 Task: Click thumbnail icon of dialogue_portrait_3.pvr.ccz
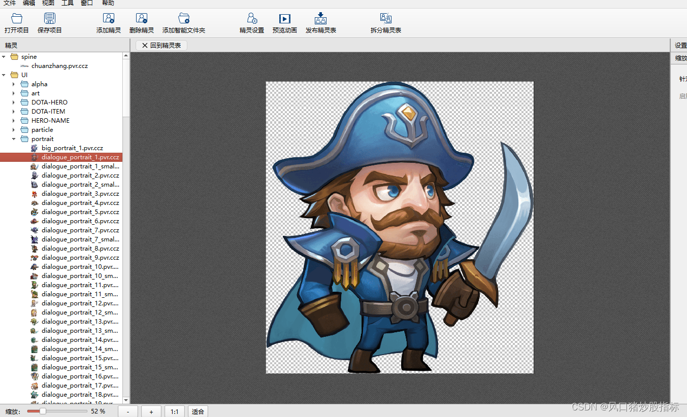tap(34, 194)
